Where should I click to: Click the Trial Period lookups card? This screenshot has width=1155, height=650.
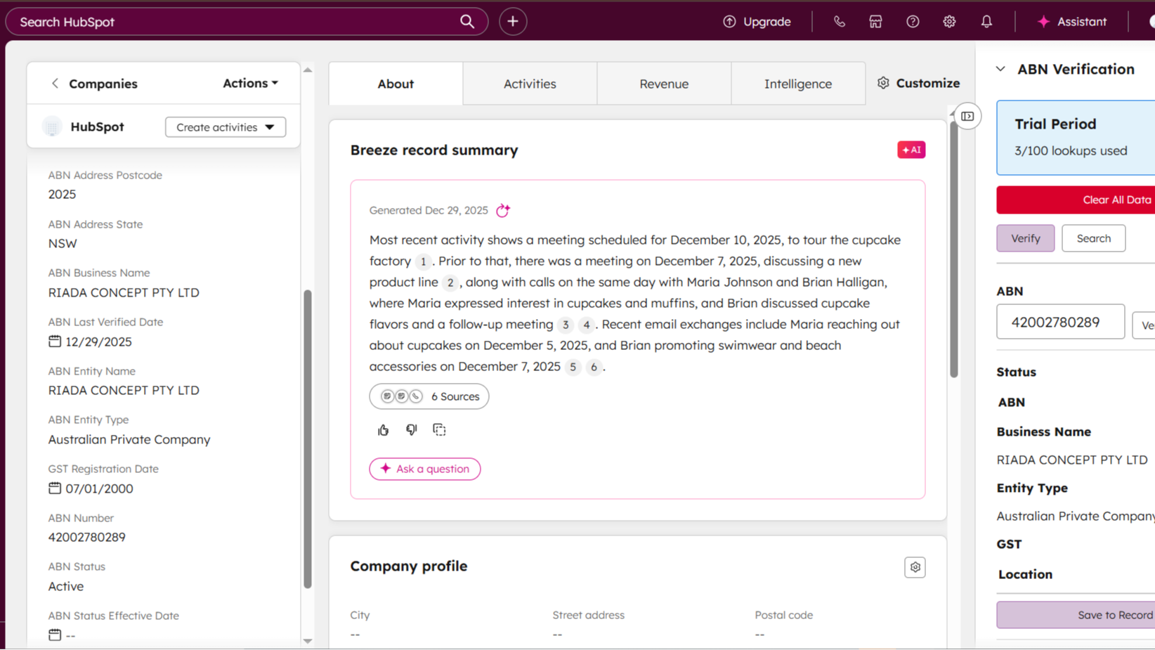click(x=1076, y=138)
